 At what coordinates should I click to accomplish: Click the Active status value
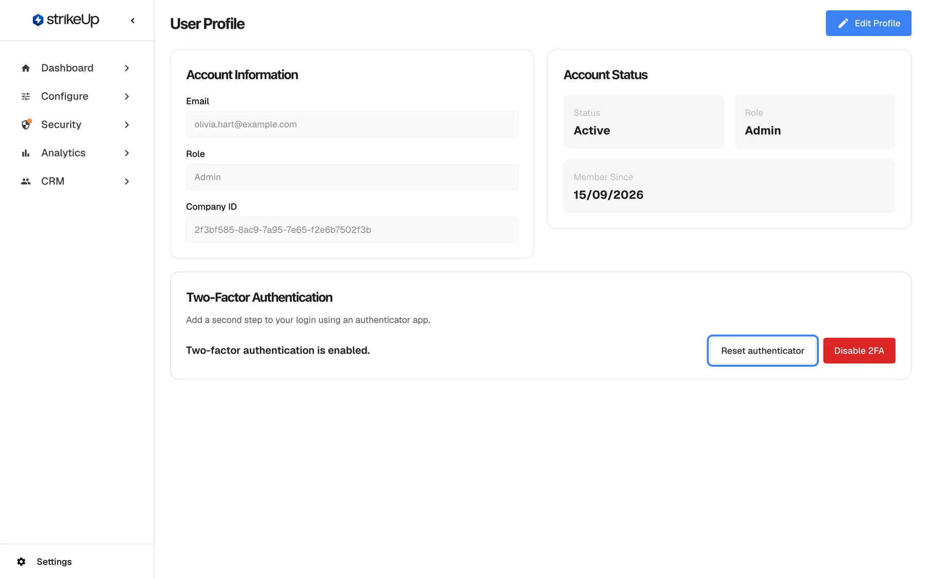(592, 130)
